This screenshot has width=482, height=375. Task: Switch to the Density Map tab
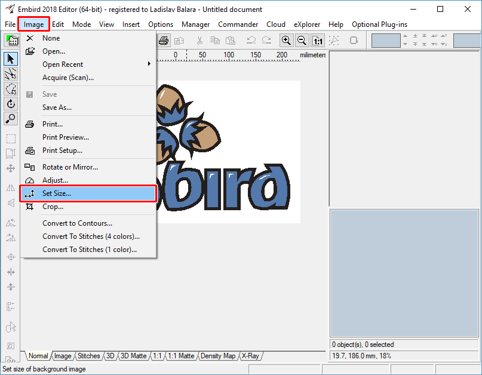(218, 356)
